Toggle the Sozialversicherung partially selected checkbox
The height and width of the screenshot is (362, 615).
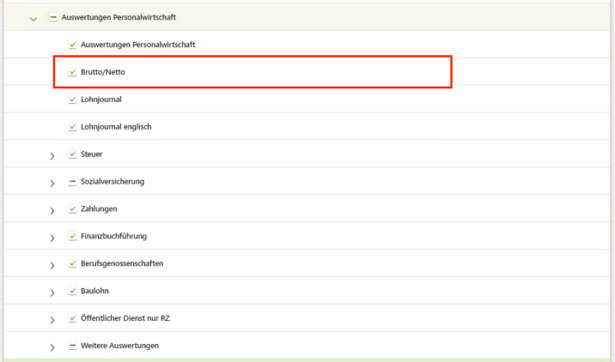[72, 182]
